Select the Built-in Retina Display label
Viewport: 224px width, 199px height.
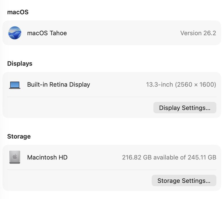59,85
